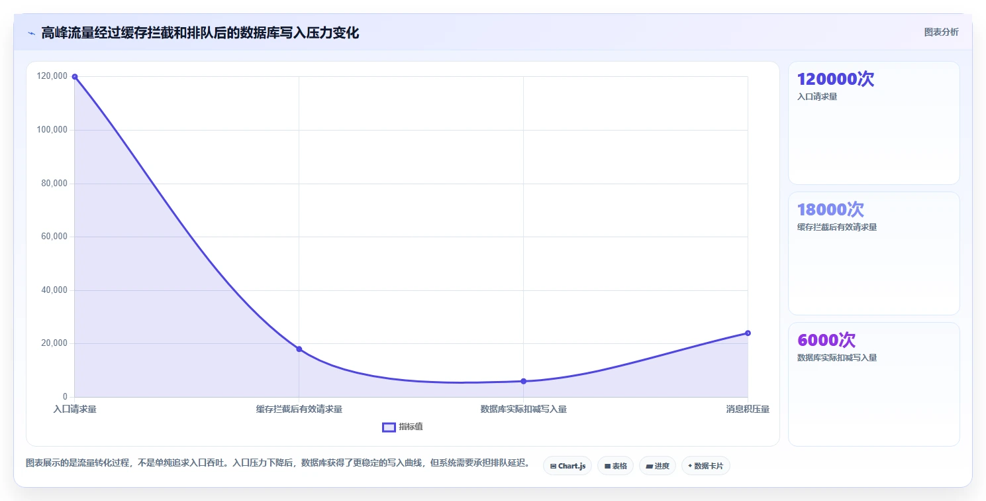Select the 缓存拦截后有效请求量 data point on the line
This screenshot has width=986, height=501.
click(299, 349)
